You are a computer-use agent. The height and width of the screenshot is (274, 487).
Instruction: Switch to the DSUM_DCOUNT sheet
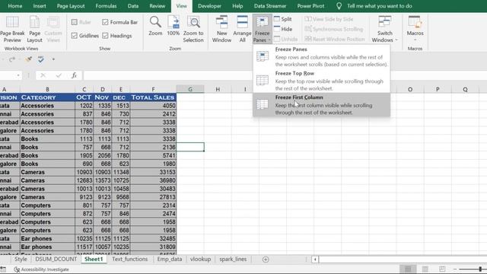[x=56, y=259]
